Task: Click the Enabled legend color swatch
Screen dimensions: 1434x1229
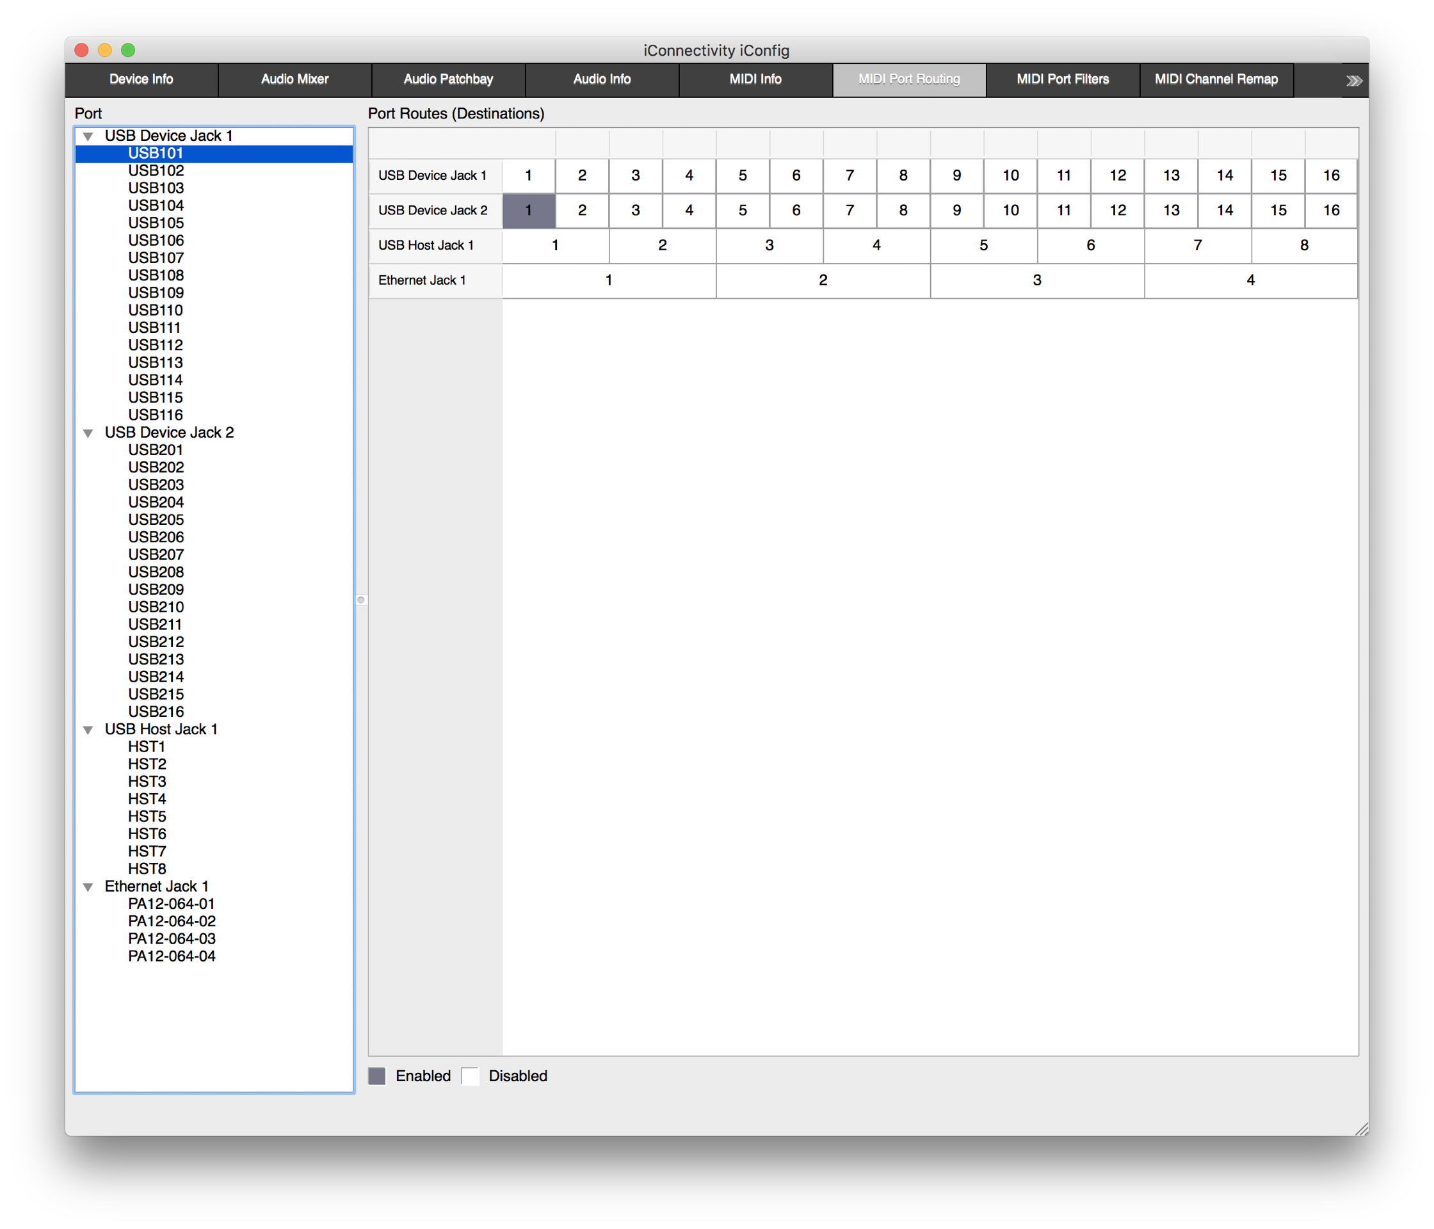Action: pos(376,1076)
